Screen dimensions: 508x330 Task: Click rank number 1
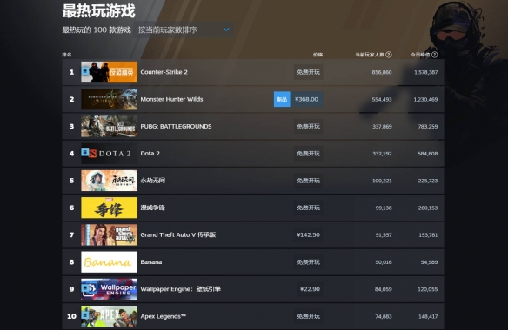click(x=71, y=72)
